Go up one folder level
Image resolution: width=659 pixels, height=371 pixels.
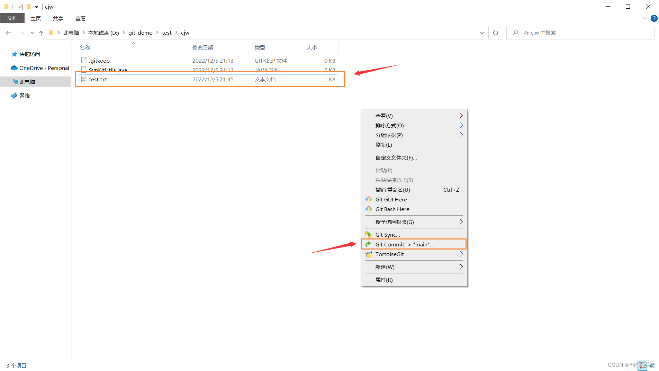click(x=41, y=33)
